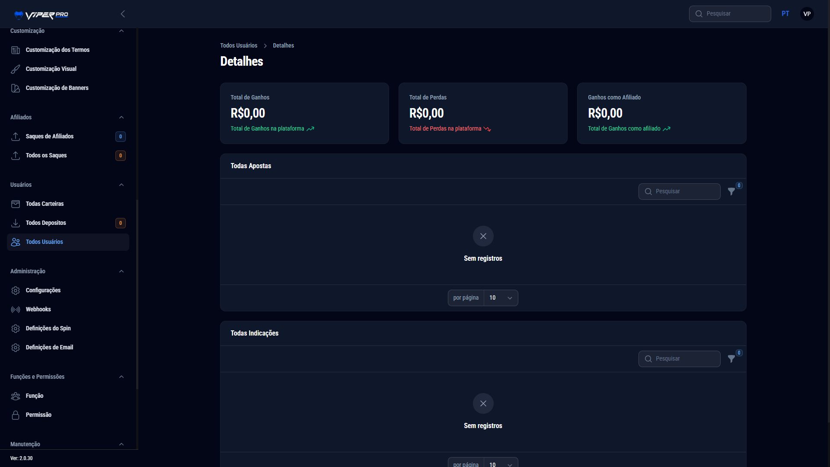Collapse the Usuários sidebar section
This screenshot has height=467, width=830.
[x=121, y=185]
